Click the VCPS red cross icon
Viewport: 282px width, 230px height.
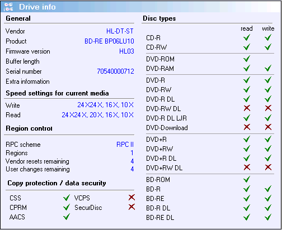pos(131,198)
